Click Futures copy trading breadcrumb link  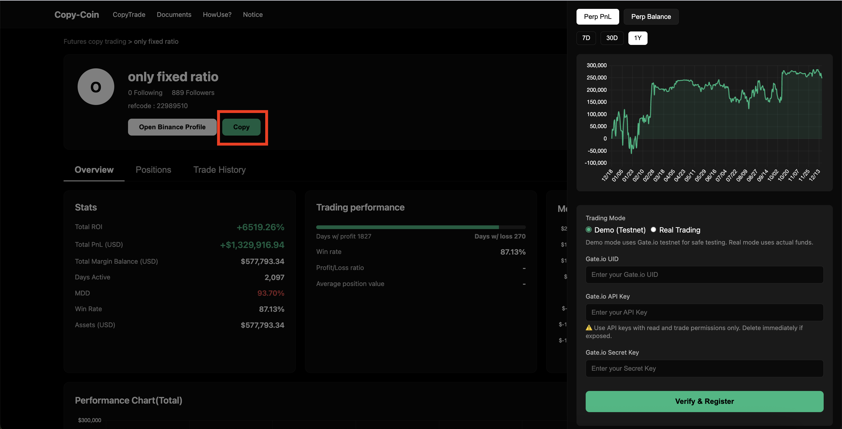pyautogui.click(x=95, y=41)
